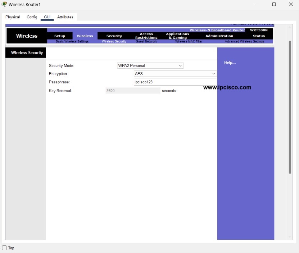Click the 'Key Renewal:' label
The width and height of the screenshot is (299, 253).
click(60, 91)
